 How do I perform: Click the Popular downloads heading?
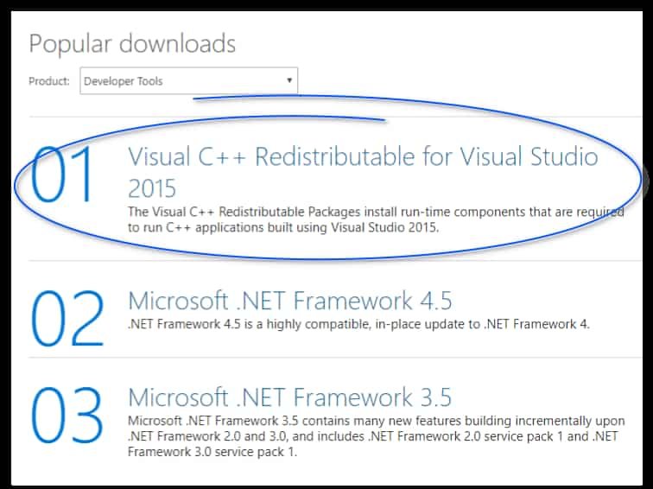(x=132, y=44)
